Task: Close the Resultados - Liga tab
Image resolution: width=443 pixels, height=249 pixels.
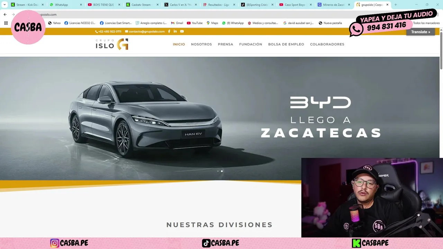Action: coord(234,5)
